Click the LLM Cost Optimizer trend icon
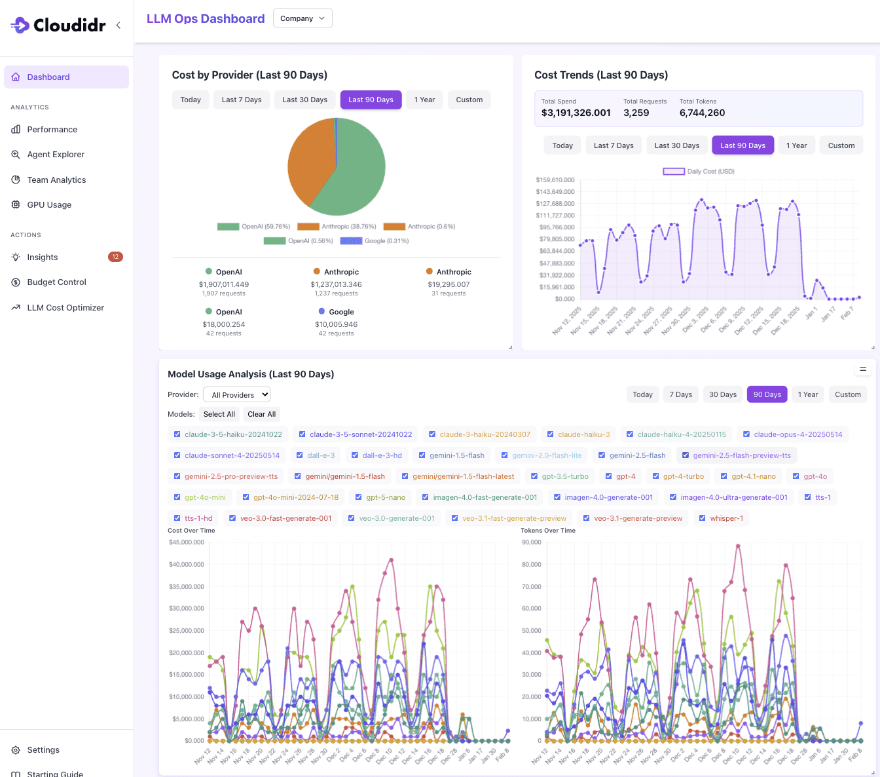The height and width of the screenshot is (777, 880). (16, 307)
